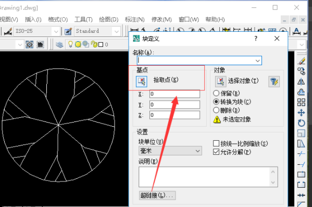Select the Copy objects tool
Image resolution: width=312 pixels, height=207 pixels.
coord(301,71)
